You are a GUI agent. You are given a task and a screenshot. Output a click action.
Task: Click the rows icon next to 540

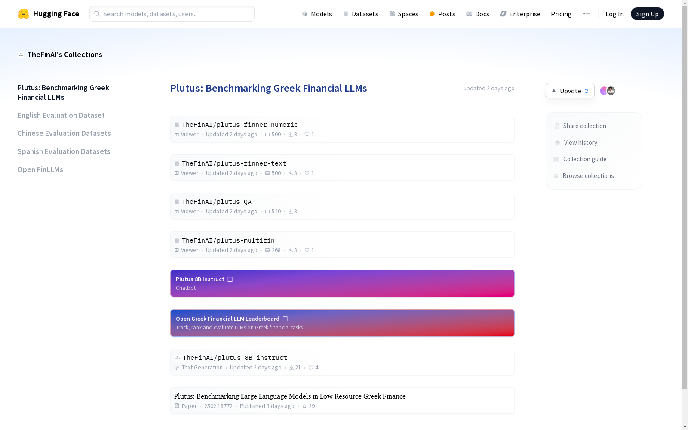click(x=267, y=212)
